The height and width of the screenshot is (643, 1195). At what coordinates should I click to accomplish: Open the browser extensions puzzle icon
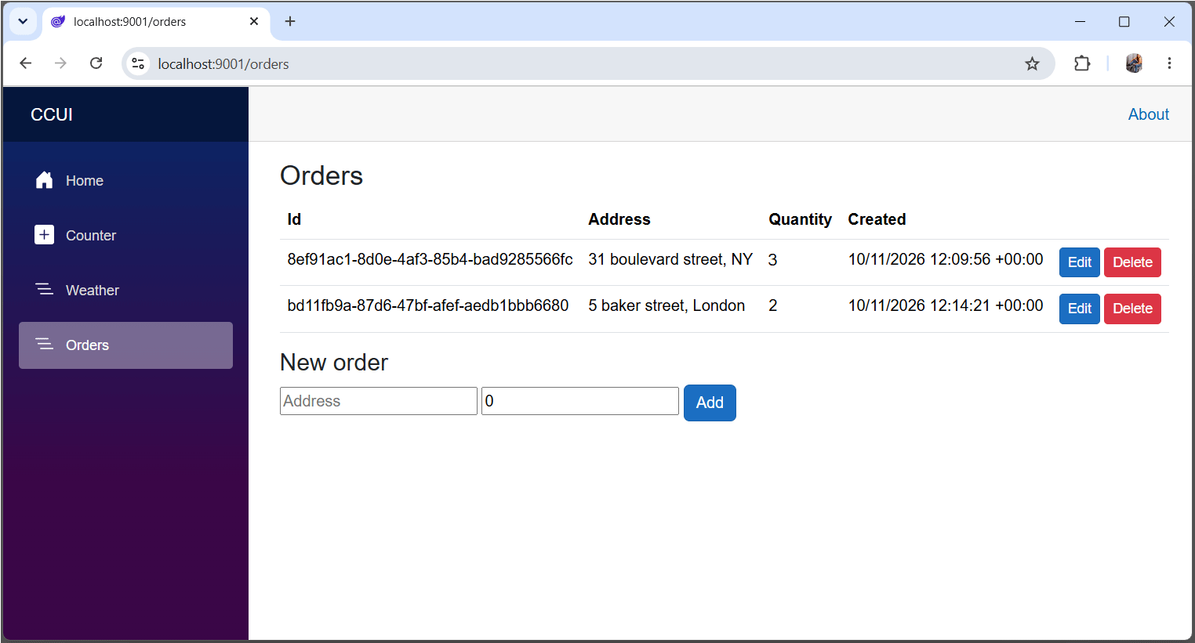[x=1082, y=63]
